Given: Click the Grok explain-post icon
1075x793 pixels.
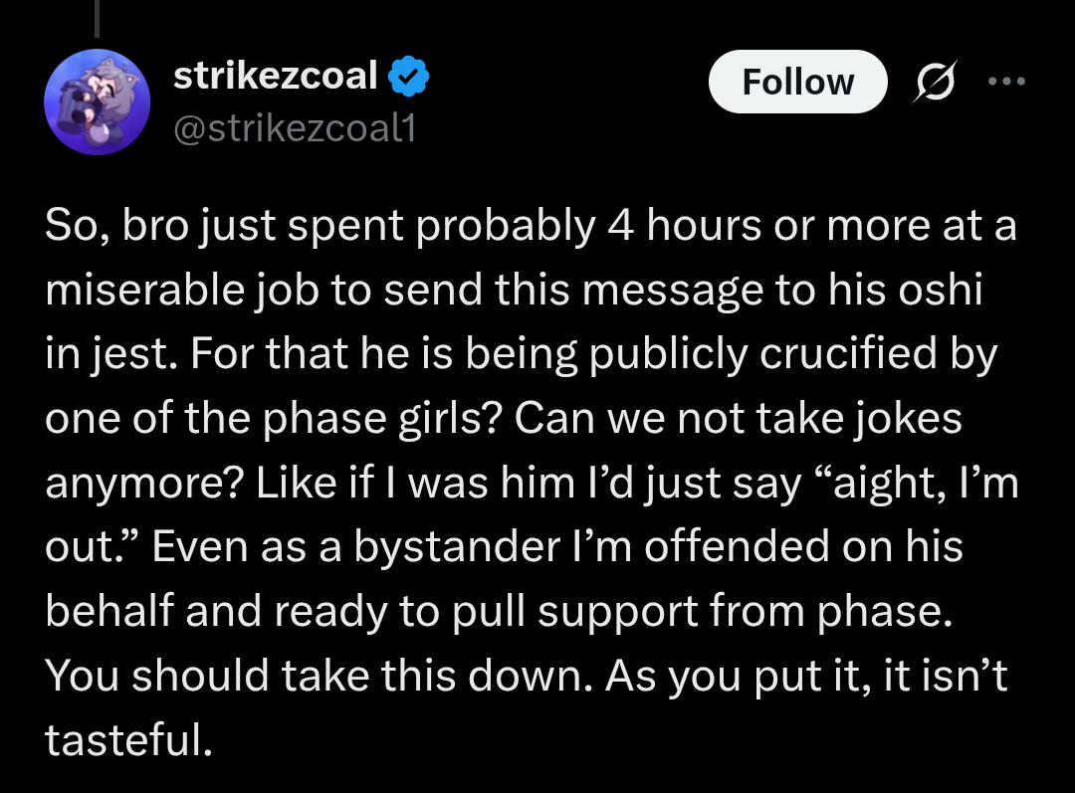Looking at the screenshot, I should tap(935, 82).
